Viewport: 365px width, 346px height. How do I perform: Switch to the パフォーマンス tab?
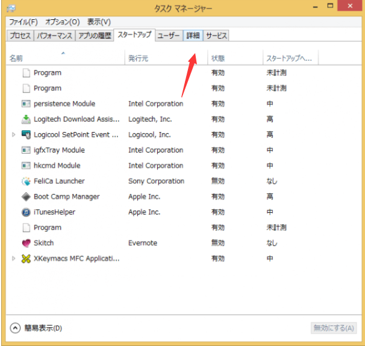[54, 36]
